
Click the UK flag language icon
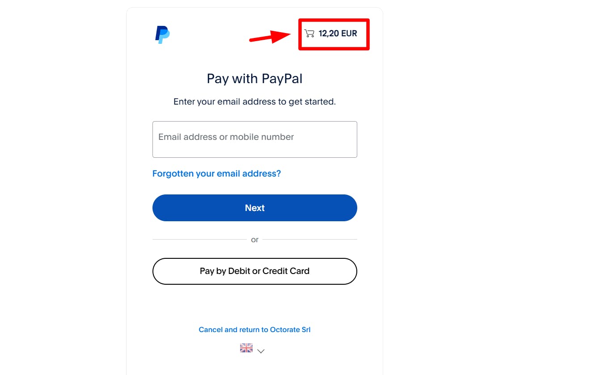(246, 348)
